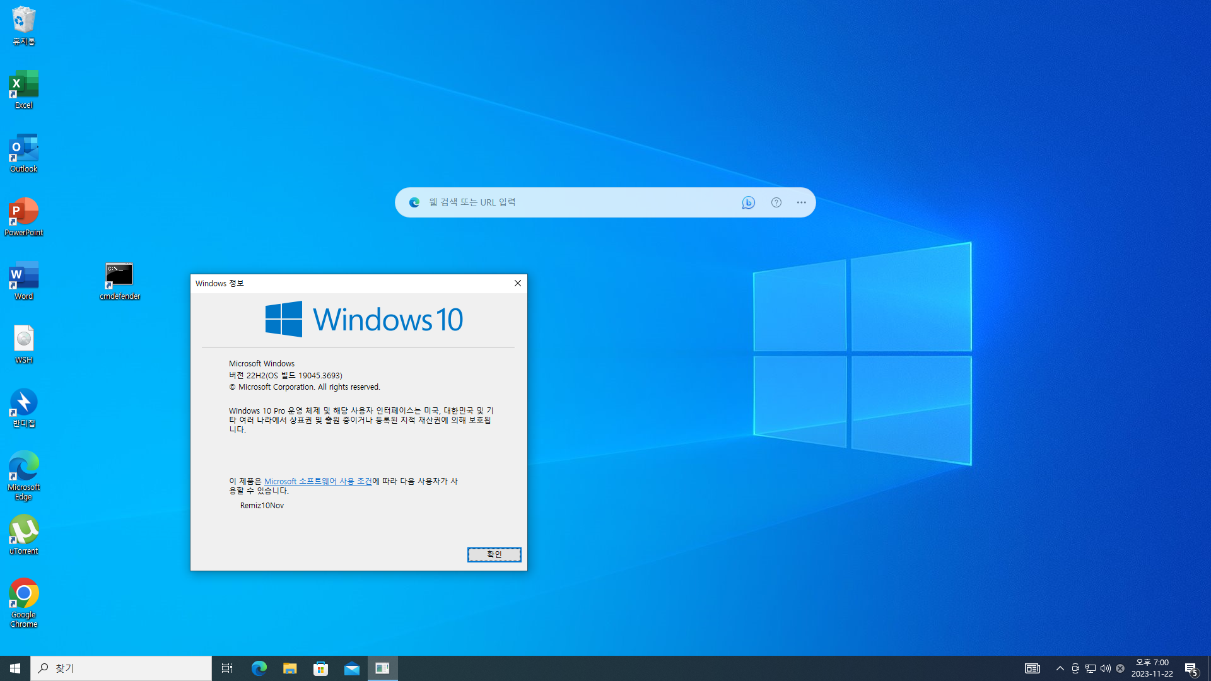
Task: Click the taskbar clock and date
Action: pos(1152,668)
